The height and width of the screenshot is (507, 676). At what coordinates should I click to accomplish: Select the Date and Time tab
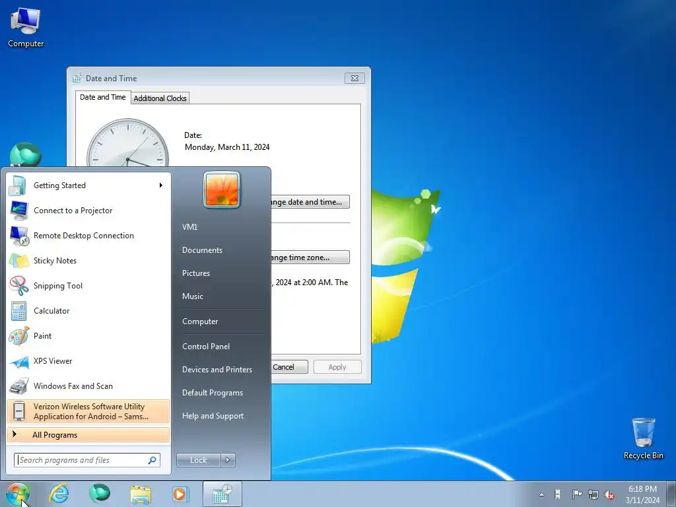click(102, 98)
